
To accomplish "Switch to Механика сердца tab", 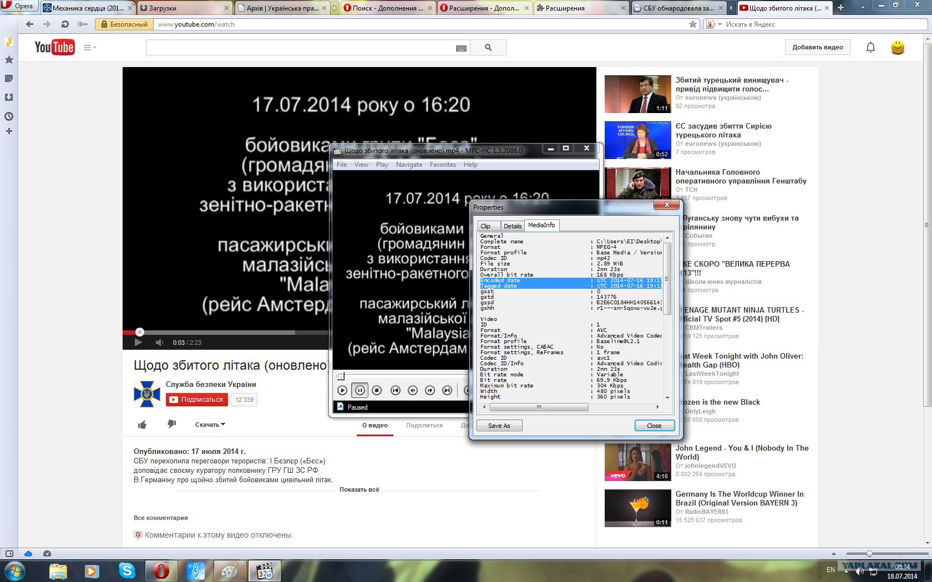I will coord(88,8).
